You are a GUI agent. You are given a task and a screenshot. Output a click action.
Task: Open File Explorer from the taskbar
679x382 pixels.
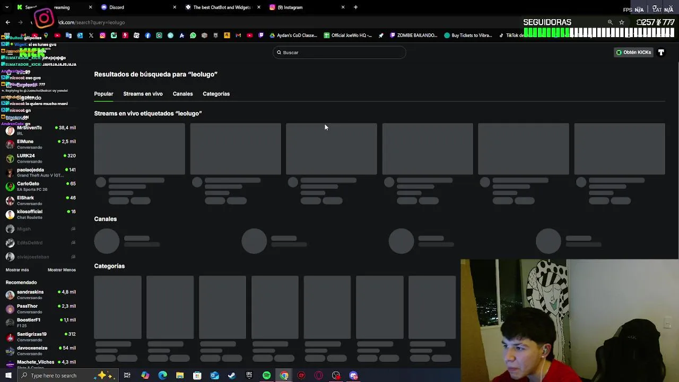click(180, 376)
